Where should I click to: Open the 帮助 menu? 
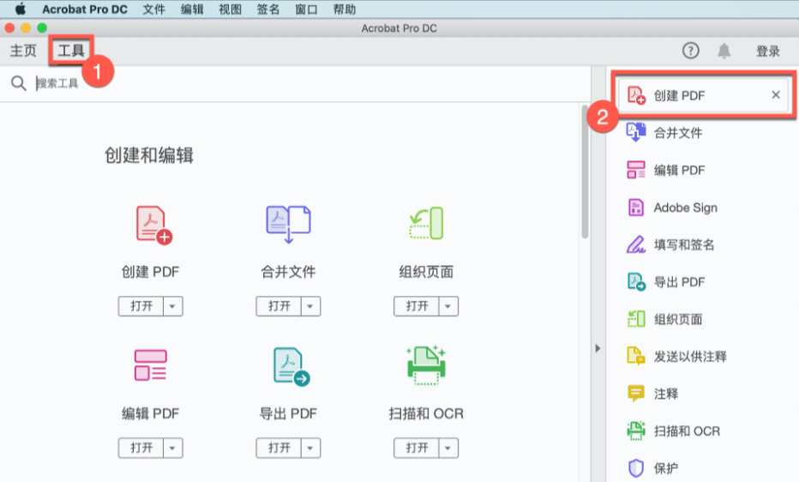pyautogui.click(x=345, y=9)
